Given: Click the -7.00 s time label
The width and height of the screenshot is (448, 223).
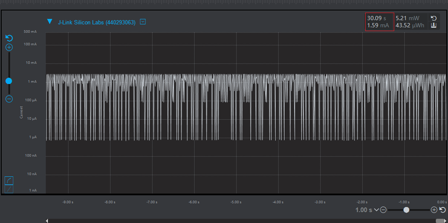Looking at the screenshot, I should point(152,202).
